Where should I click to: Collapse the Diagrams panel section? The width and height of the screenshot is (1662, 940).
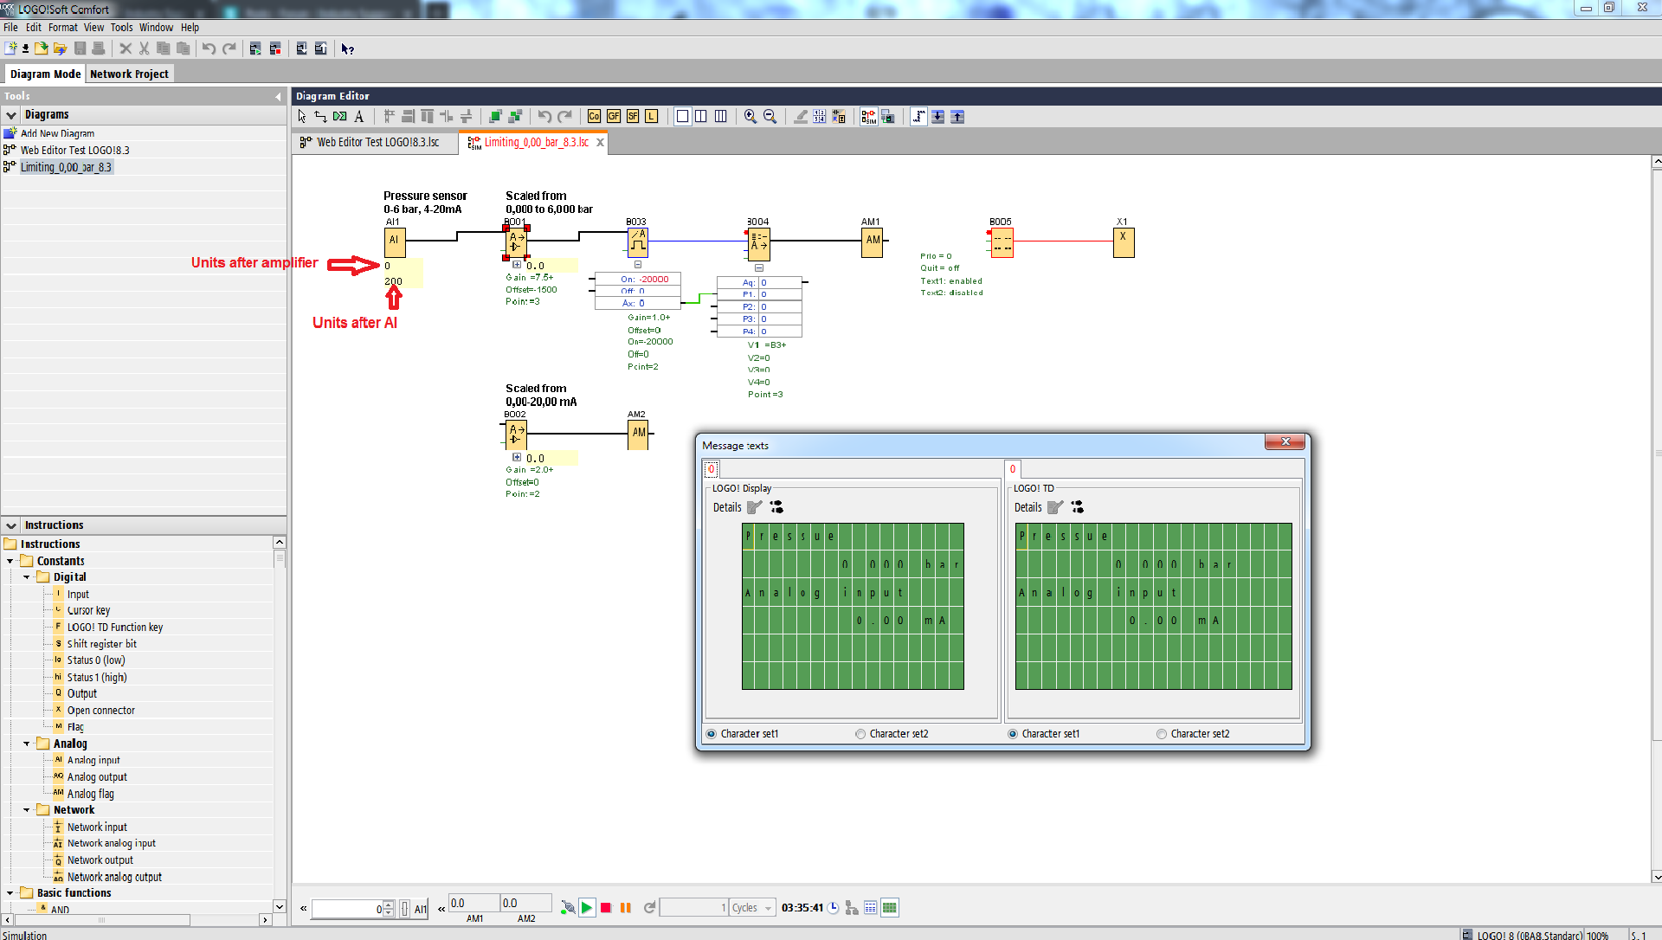click(11, 115)
